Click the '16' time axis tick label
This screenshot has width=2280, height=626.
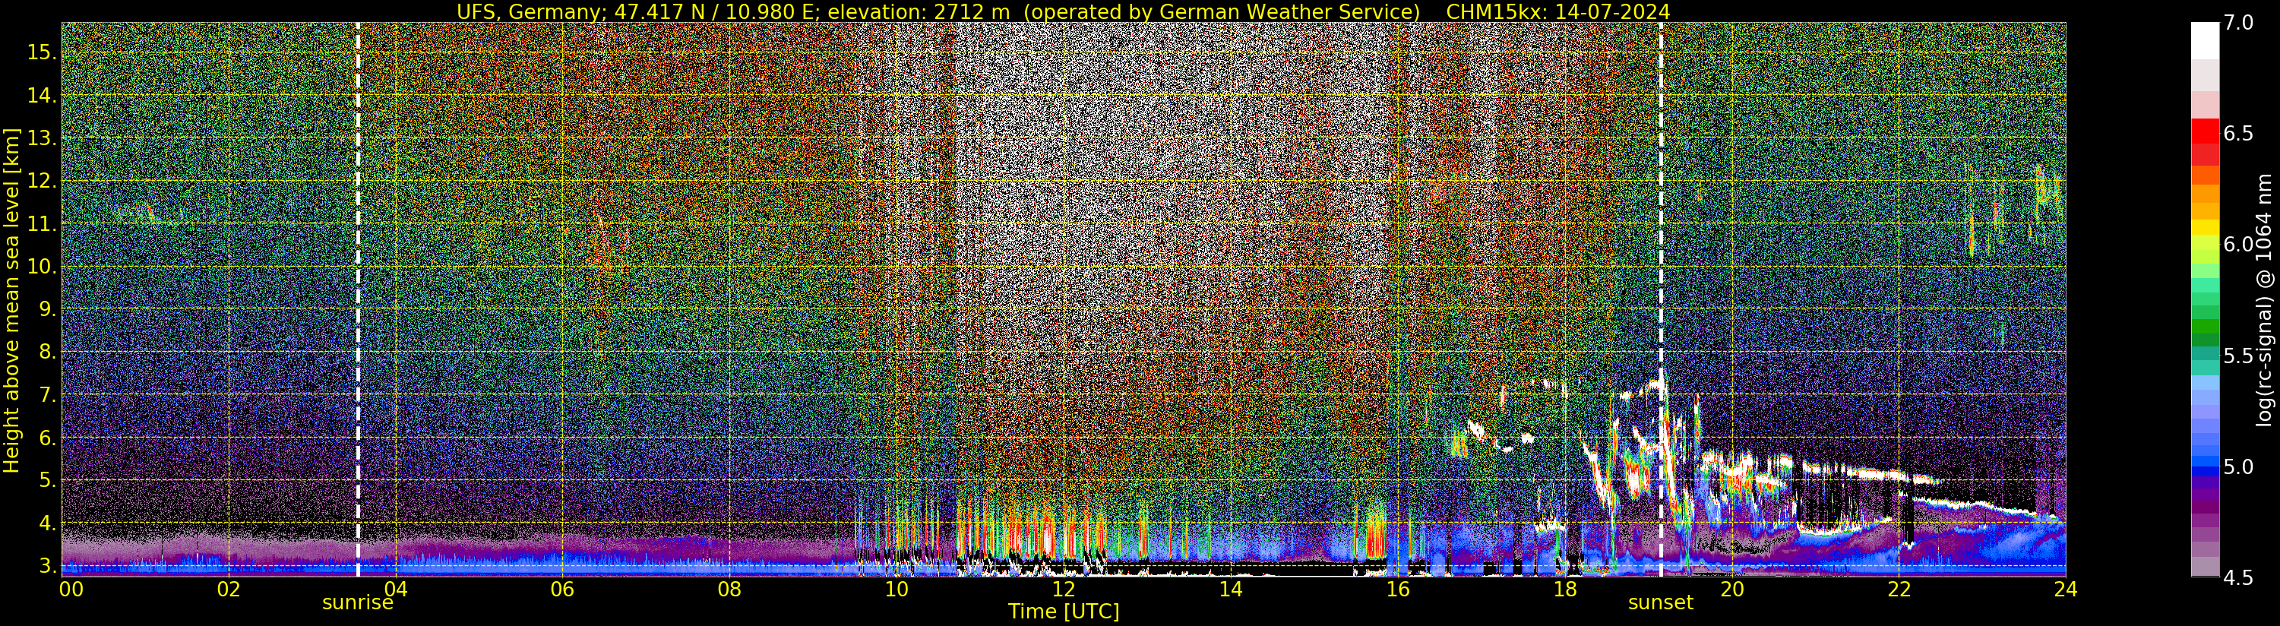(x=1398, y=589)
